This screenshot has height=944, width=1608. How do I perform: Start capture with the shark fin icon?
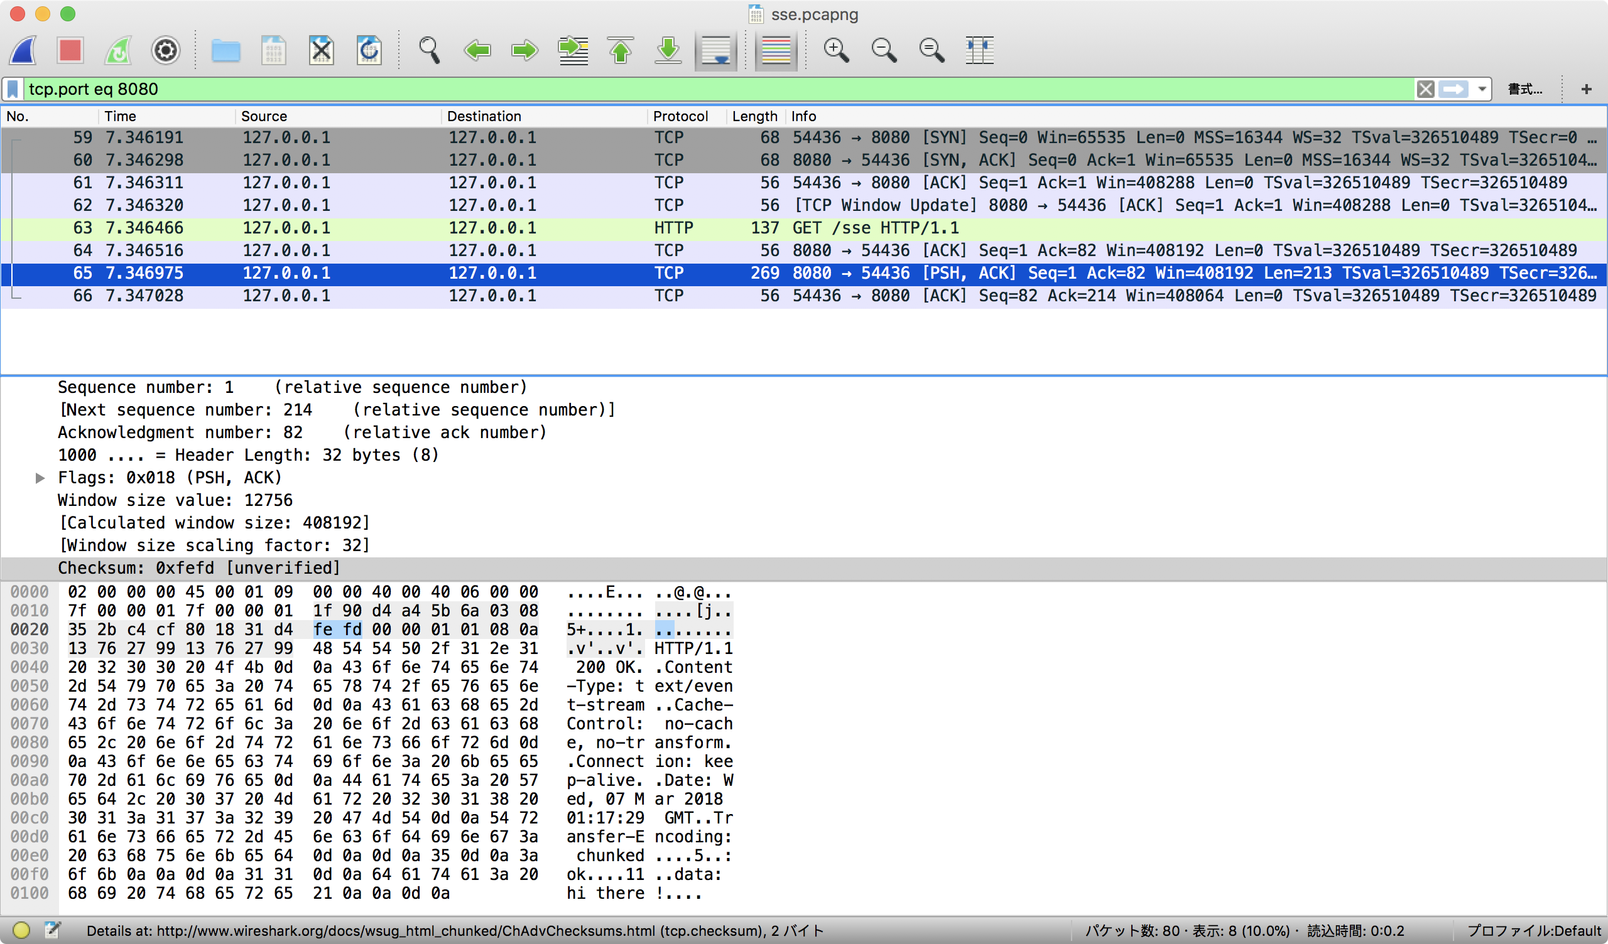click(x=24, y=50)
